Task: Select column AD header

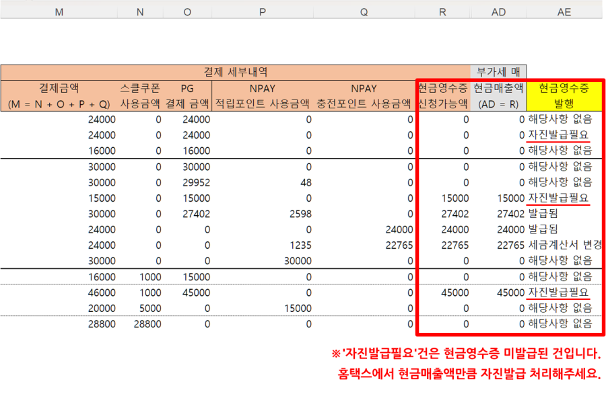Action: tap(498, 13)
